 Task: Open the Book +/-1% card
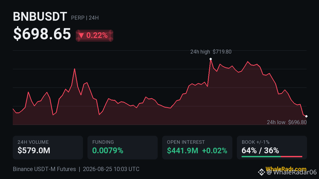(272, 148)
